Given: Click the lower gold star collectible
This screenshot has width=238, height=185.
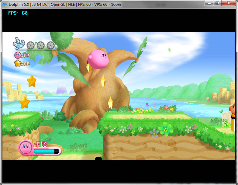Looking at the screenshot, I should [x=25, y=103].
